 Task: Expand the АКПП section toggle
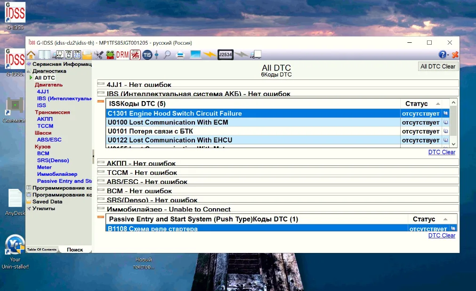[100, 162]
